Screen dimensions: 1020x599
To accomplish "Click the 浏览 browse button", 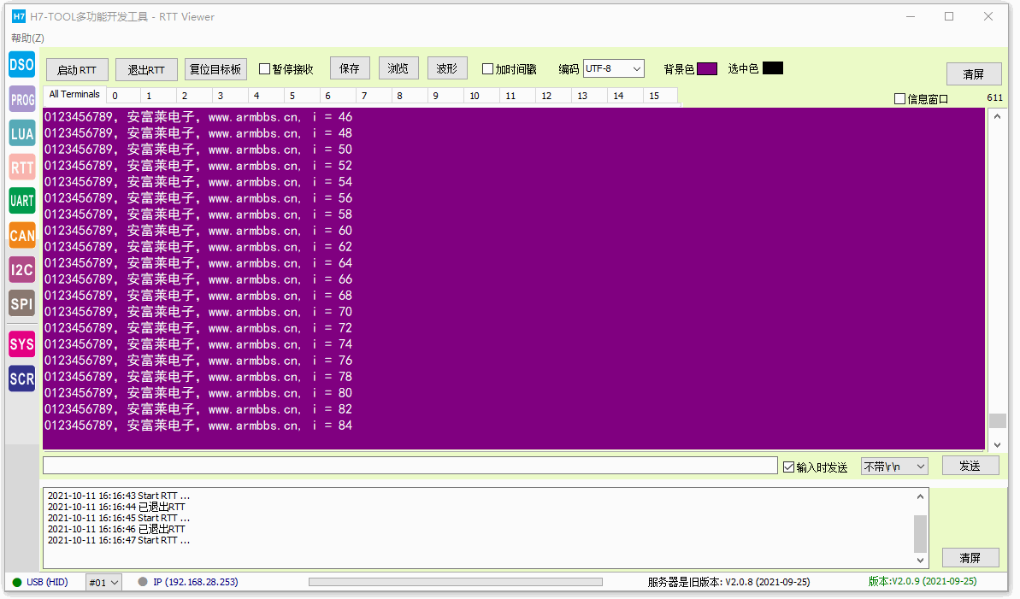I will click(x=398, y=68).
